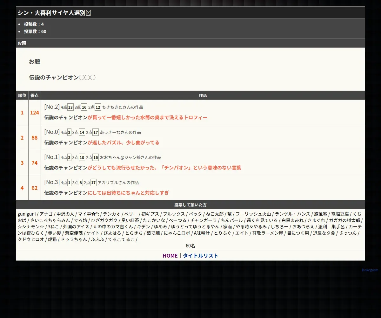Click the 4点 count box 13 in No.2
Viewport: 381px width, 318px height.
[x=70, y=107]
